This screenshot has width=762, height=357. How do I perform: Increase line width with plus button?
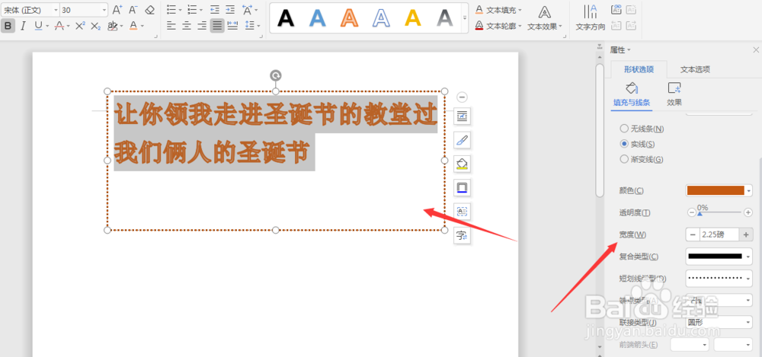[x=746, y=234]
